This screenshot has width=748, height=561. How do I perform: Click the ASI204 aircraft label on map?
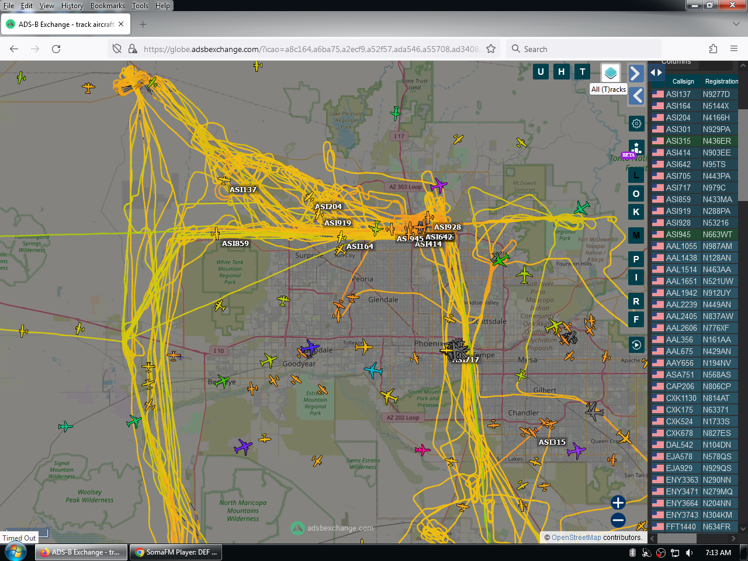[x=328, y=207]
